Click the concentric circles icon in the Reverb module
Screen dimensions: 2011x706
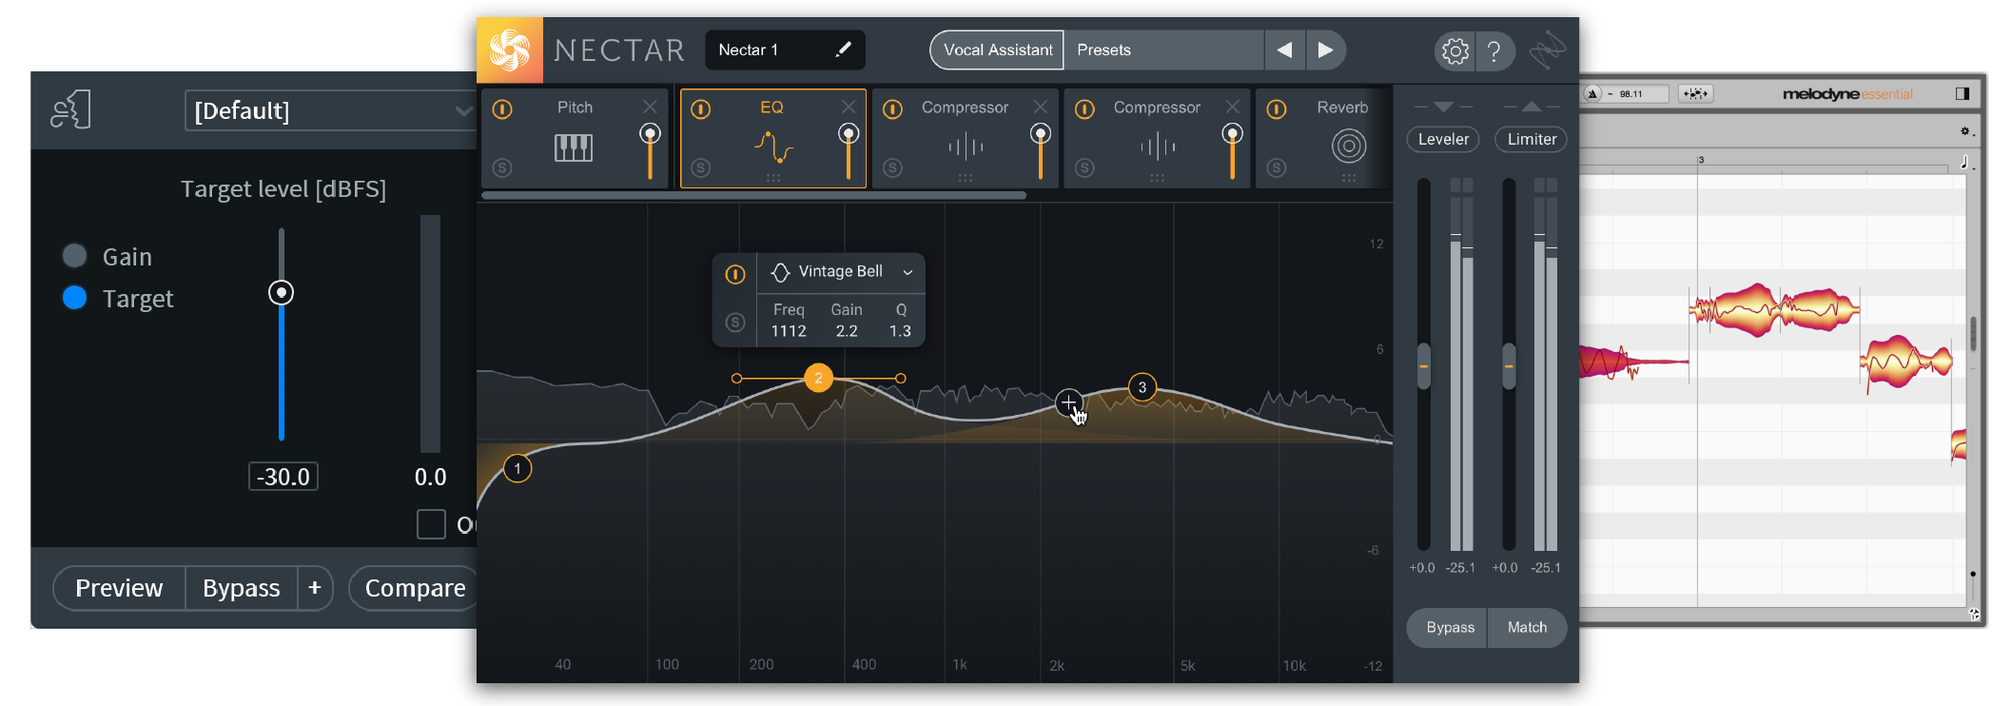click(1349, 146)
